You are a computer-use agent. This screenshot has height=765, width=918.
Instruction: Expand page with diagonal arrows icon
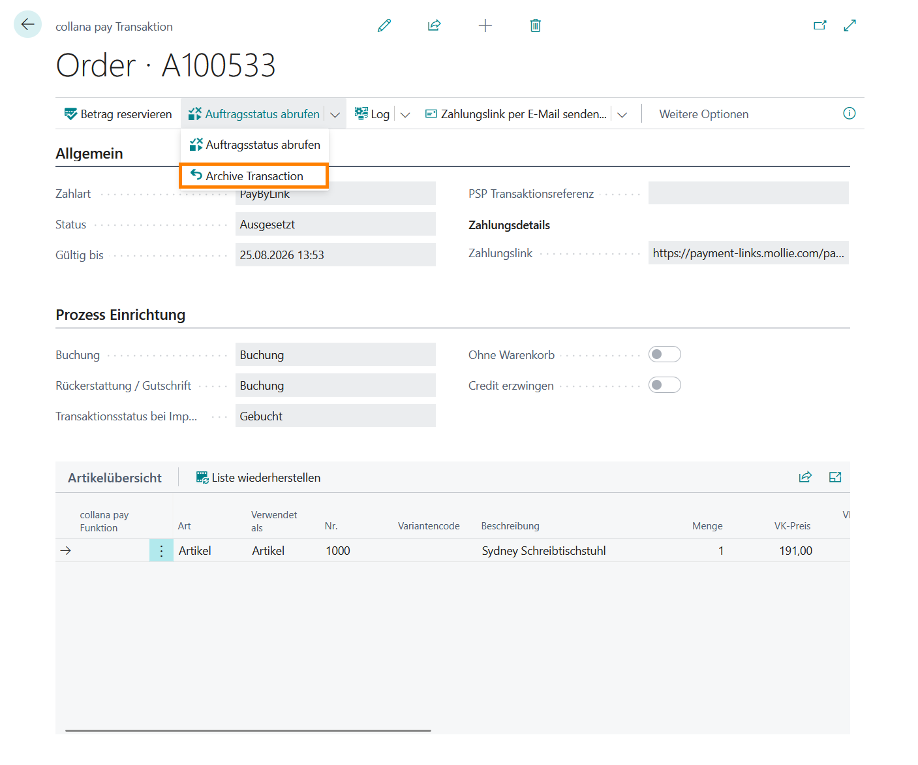coord(849,25)
